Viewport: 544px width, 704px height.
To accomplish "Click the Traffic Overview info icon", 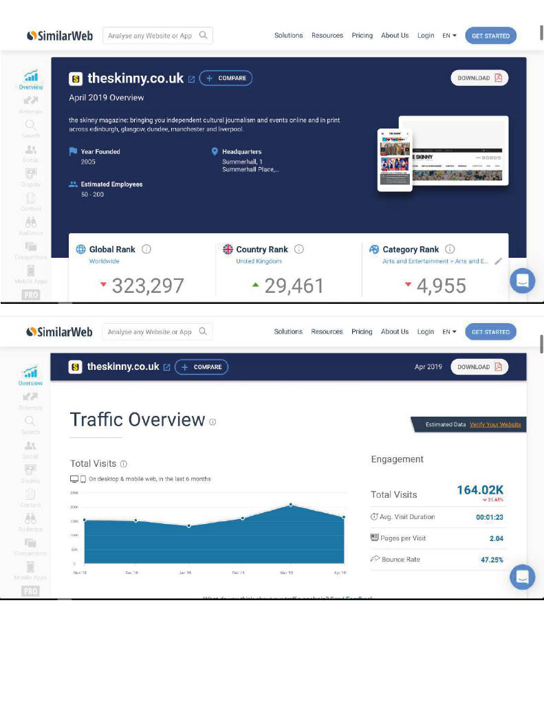I will tap(213, 421).
